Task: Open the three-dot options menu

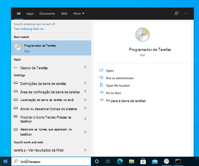Action: click(186, 13)
